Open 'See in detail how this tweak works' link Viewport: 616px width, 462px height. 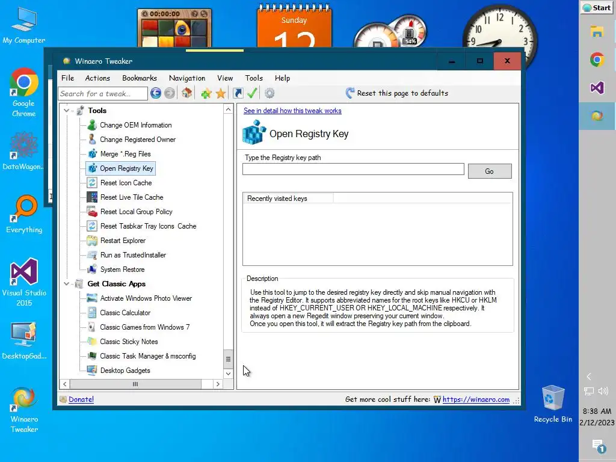pos(292,111)
